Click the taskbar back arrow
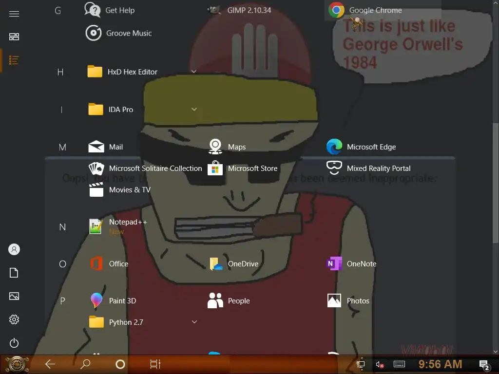499x374 pixels. click(x=50, y=364)
